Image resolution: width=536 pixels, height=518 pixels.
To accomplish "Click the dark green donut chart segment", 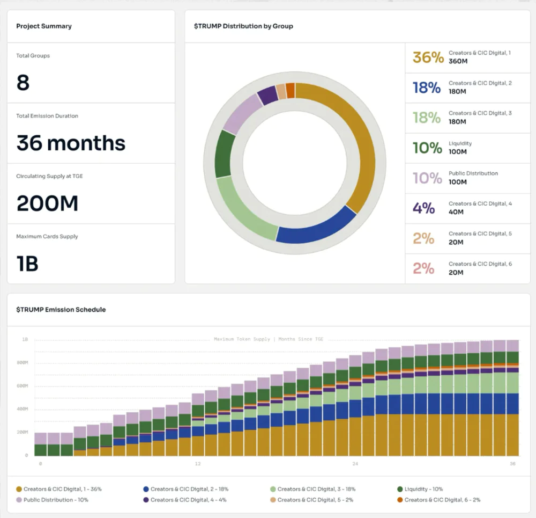I will (x=225, y=154).
